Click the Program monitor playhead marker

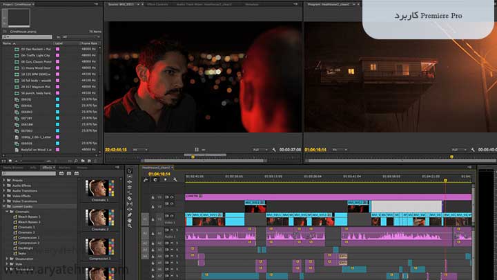click(x=451, y=157)
